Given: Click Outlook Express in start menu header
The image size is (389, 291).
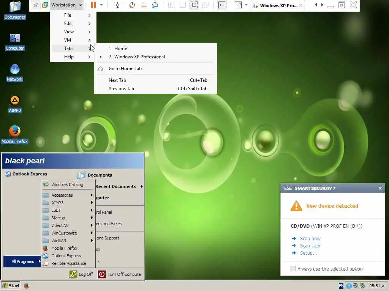Looking at the screenshot, I should click(26, 174).
